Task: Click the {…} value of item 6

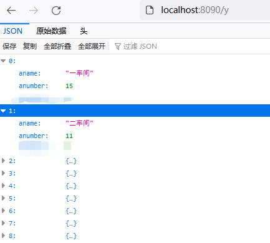Action: click(71, 211)
